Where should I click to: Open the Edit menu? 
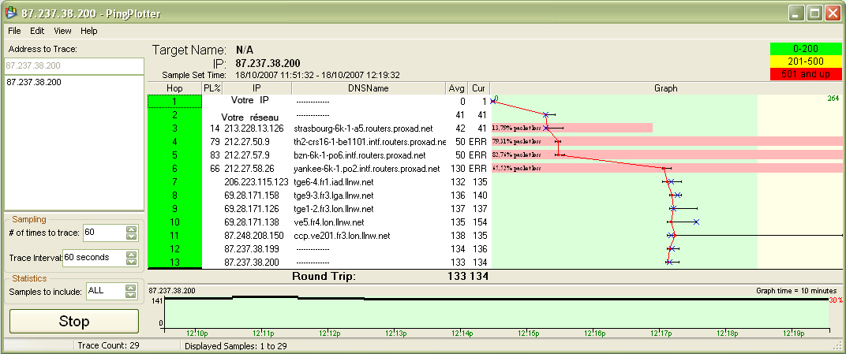[x=37, y=31]
